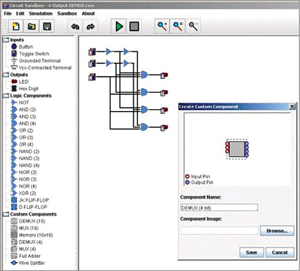Stop simulation with the gray stop button

tap(134, 26)
